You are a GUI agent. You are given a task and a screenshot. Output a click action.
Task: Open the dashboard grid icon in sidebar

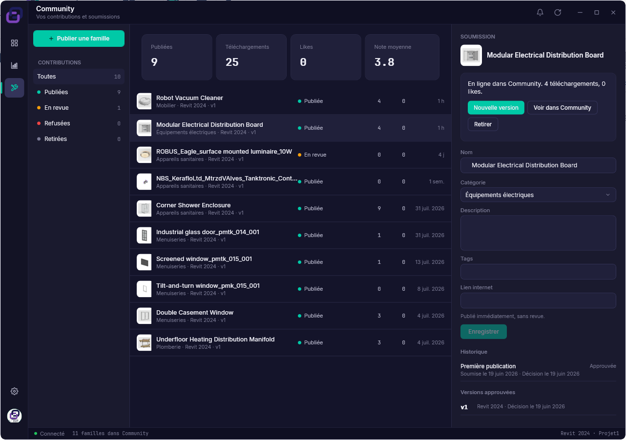[x=14, y=43]
